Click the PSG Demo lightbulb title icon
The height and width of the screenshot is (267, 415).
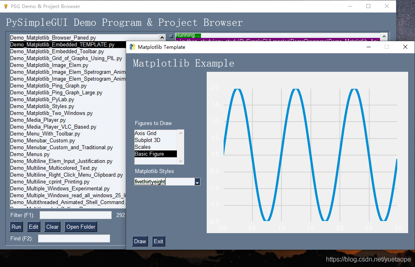click(x=6, y=6)
